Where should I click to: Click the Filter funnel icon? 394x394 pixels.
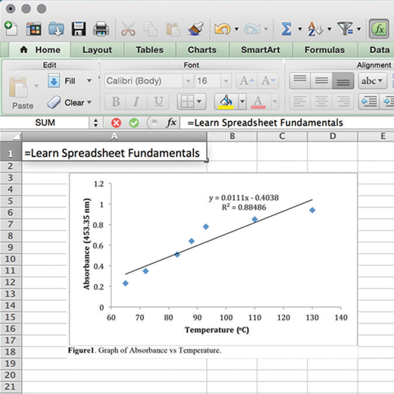click(346, 29)
